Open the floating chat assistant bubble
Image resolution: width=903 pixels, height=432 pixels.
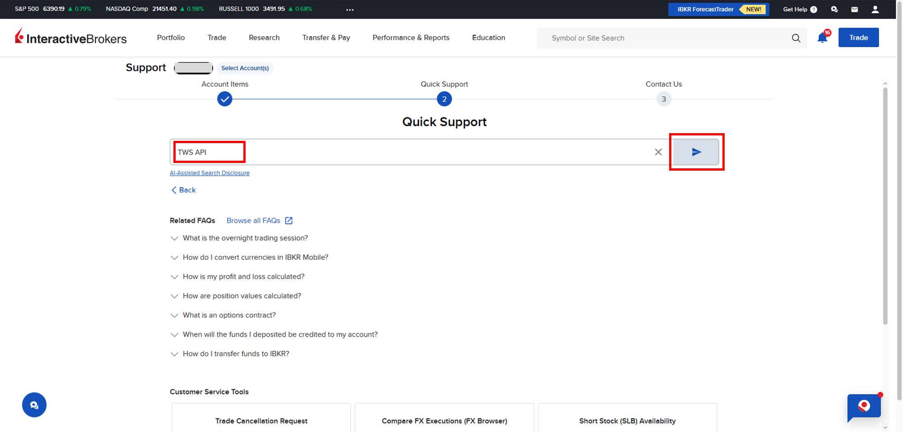click(x=864, y=407)
